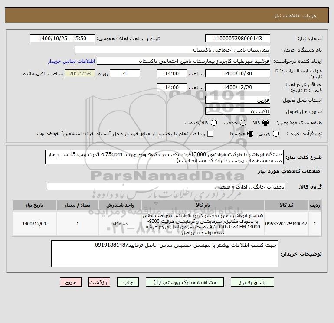Click the تاریخ نیاز column header
Viewport: 334px width, 323px height.
click(x=34, y=205)
